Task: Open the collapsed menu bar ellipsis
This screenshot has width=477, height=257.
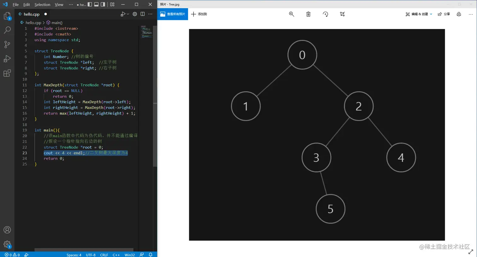Action: click(71, 4)
